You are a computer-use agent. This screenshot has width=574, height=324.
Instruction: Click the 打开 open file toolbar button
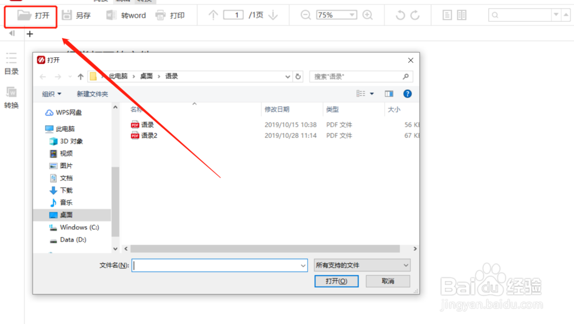click(33, 15)
